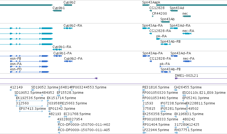Select the Cyp9b1-RA transcript
The height and width of the screenshot is (134, 227).
coord(57,50)
